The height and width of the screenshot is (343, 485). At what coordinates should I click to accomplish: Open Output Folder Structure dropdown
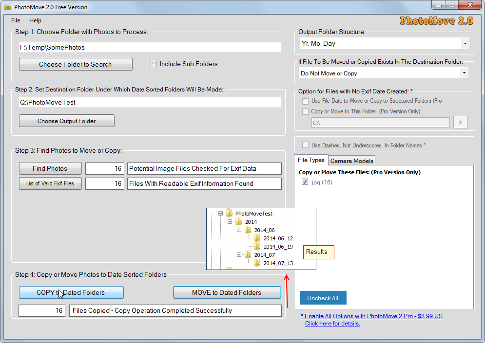pyautogui.click(x=465, y=43)
